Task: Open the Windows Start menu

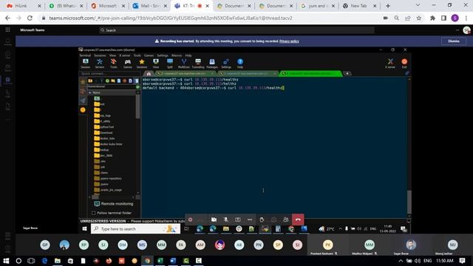Action: pos(6,261)
